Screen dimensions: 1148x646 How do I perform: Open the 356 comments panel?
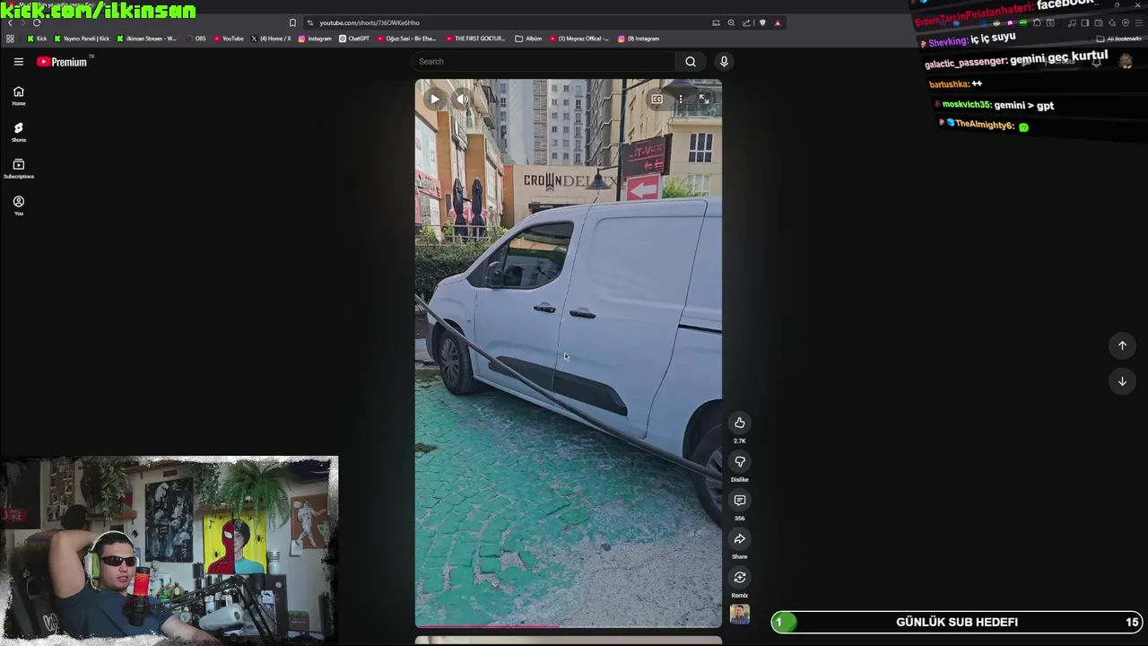pos(740,500)
